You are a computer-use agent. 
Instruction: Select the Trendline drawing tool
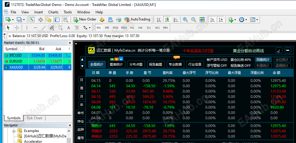pos(44,28)
